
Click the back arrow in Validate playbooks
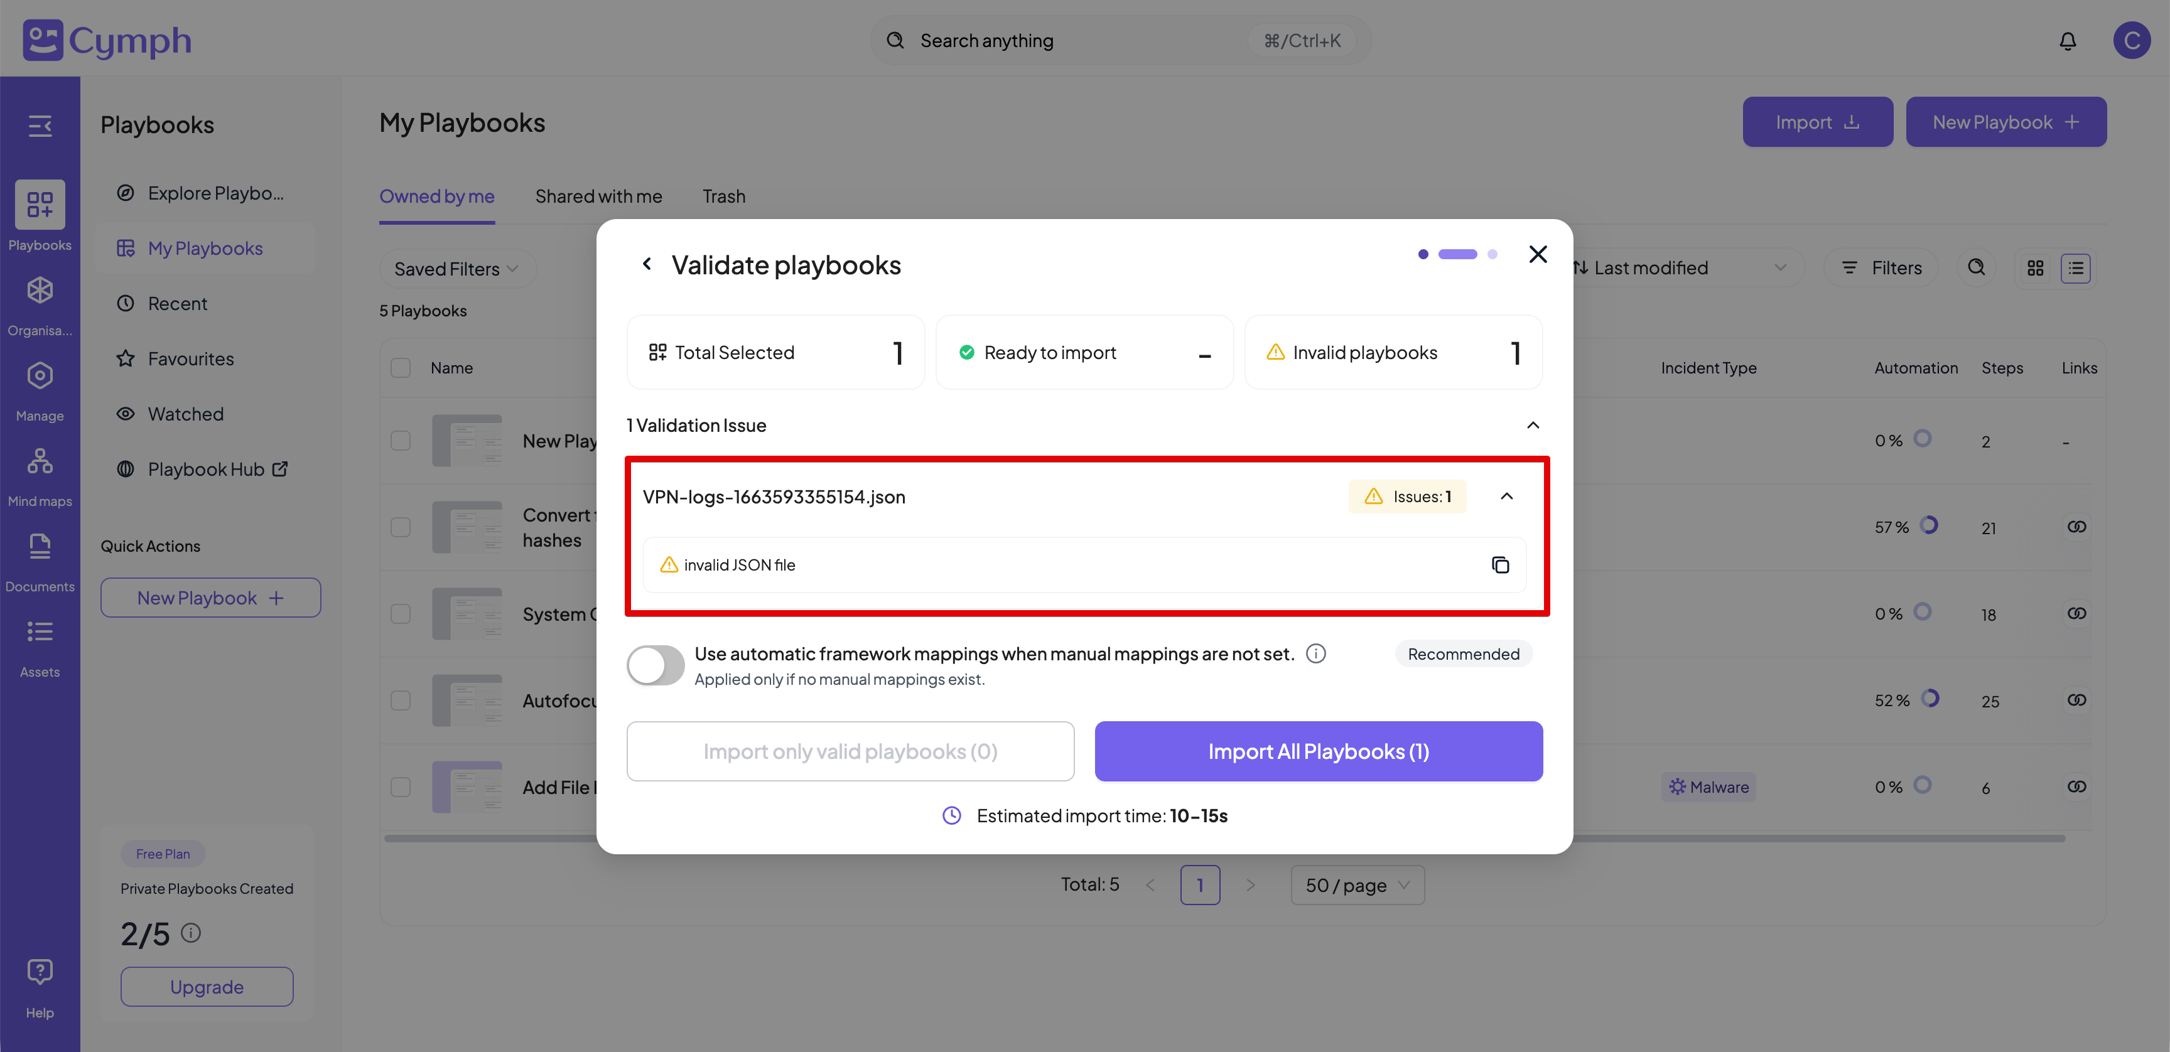click(x=646, y=264)
